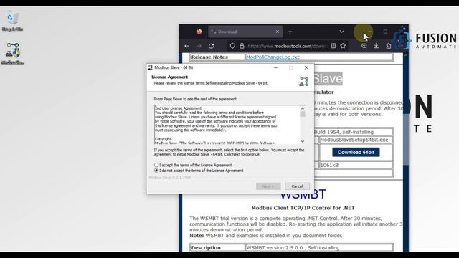
Task: Go back with the browser back arrow
Action: point(187,46)
